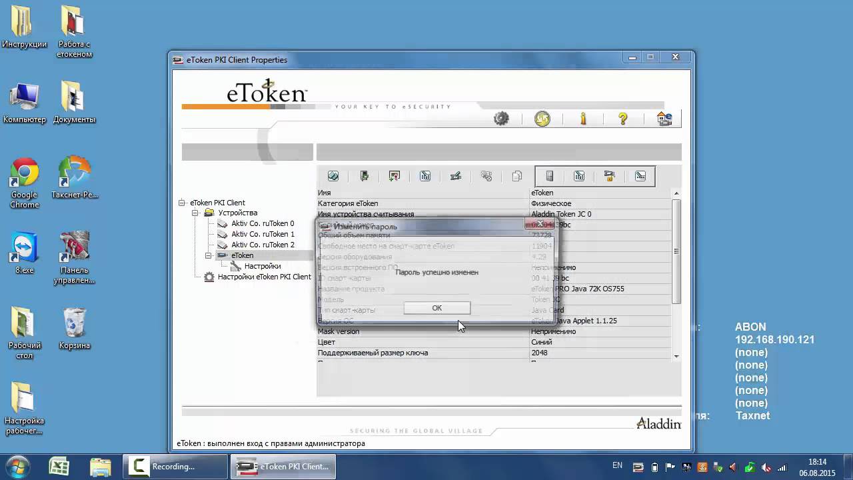Open Excel from the taskbar
This screenshot has width=853, height=480.
point(59,466)
